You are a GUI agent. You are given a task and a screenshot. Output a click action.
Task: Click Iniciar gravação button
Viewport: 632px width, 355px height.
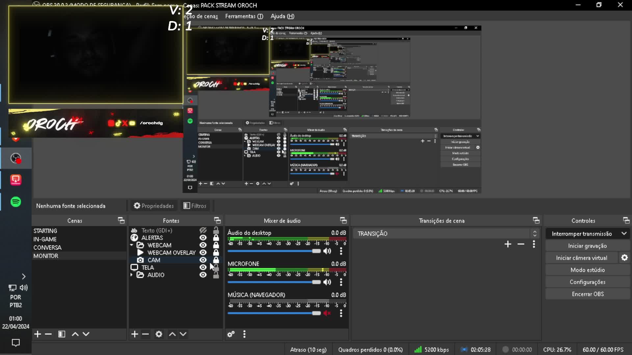pyautogui.click(x=587, y=246)
